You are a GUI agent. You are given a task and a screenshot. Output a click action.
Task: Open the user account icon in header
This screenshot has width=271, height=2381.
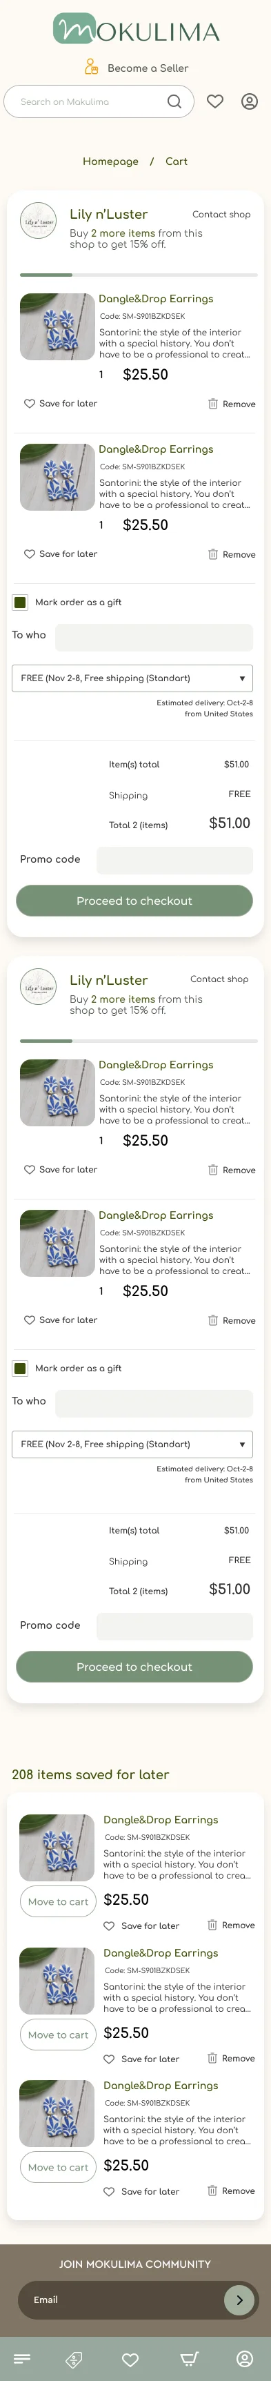click(x=250, y=101)
